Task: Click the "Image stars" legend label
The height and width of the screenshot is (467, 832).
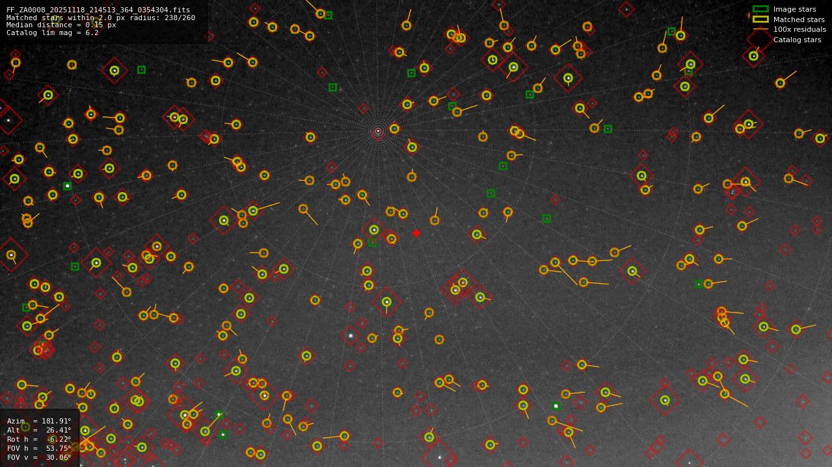Action: [794, 9]
